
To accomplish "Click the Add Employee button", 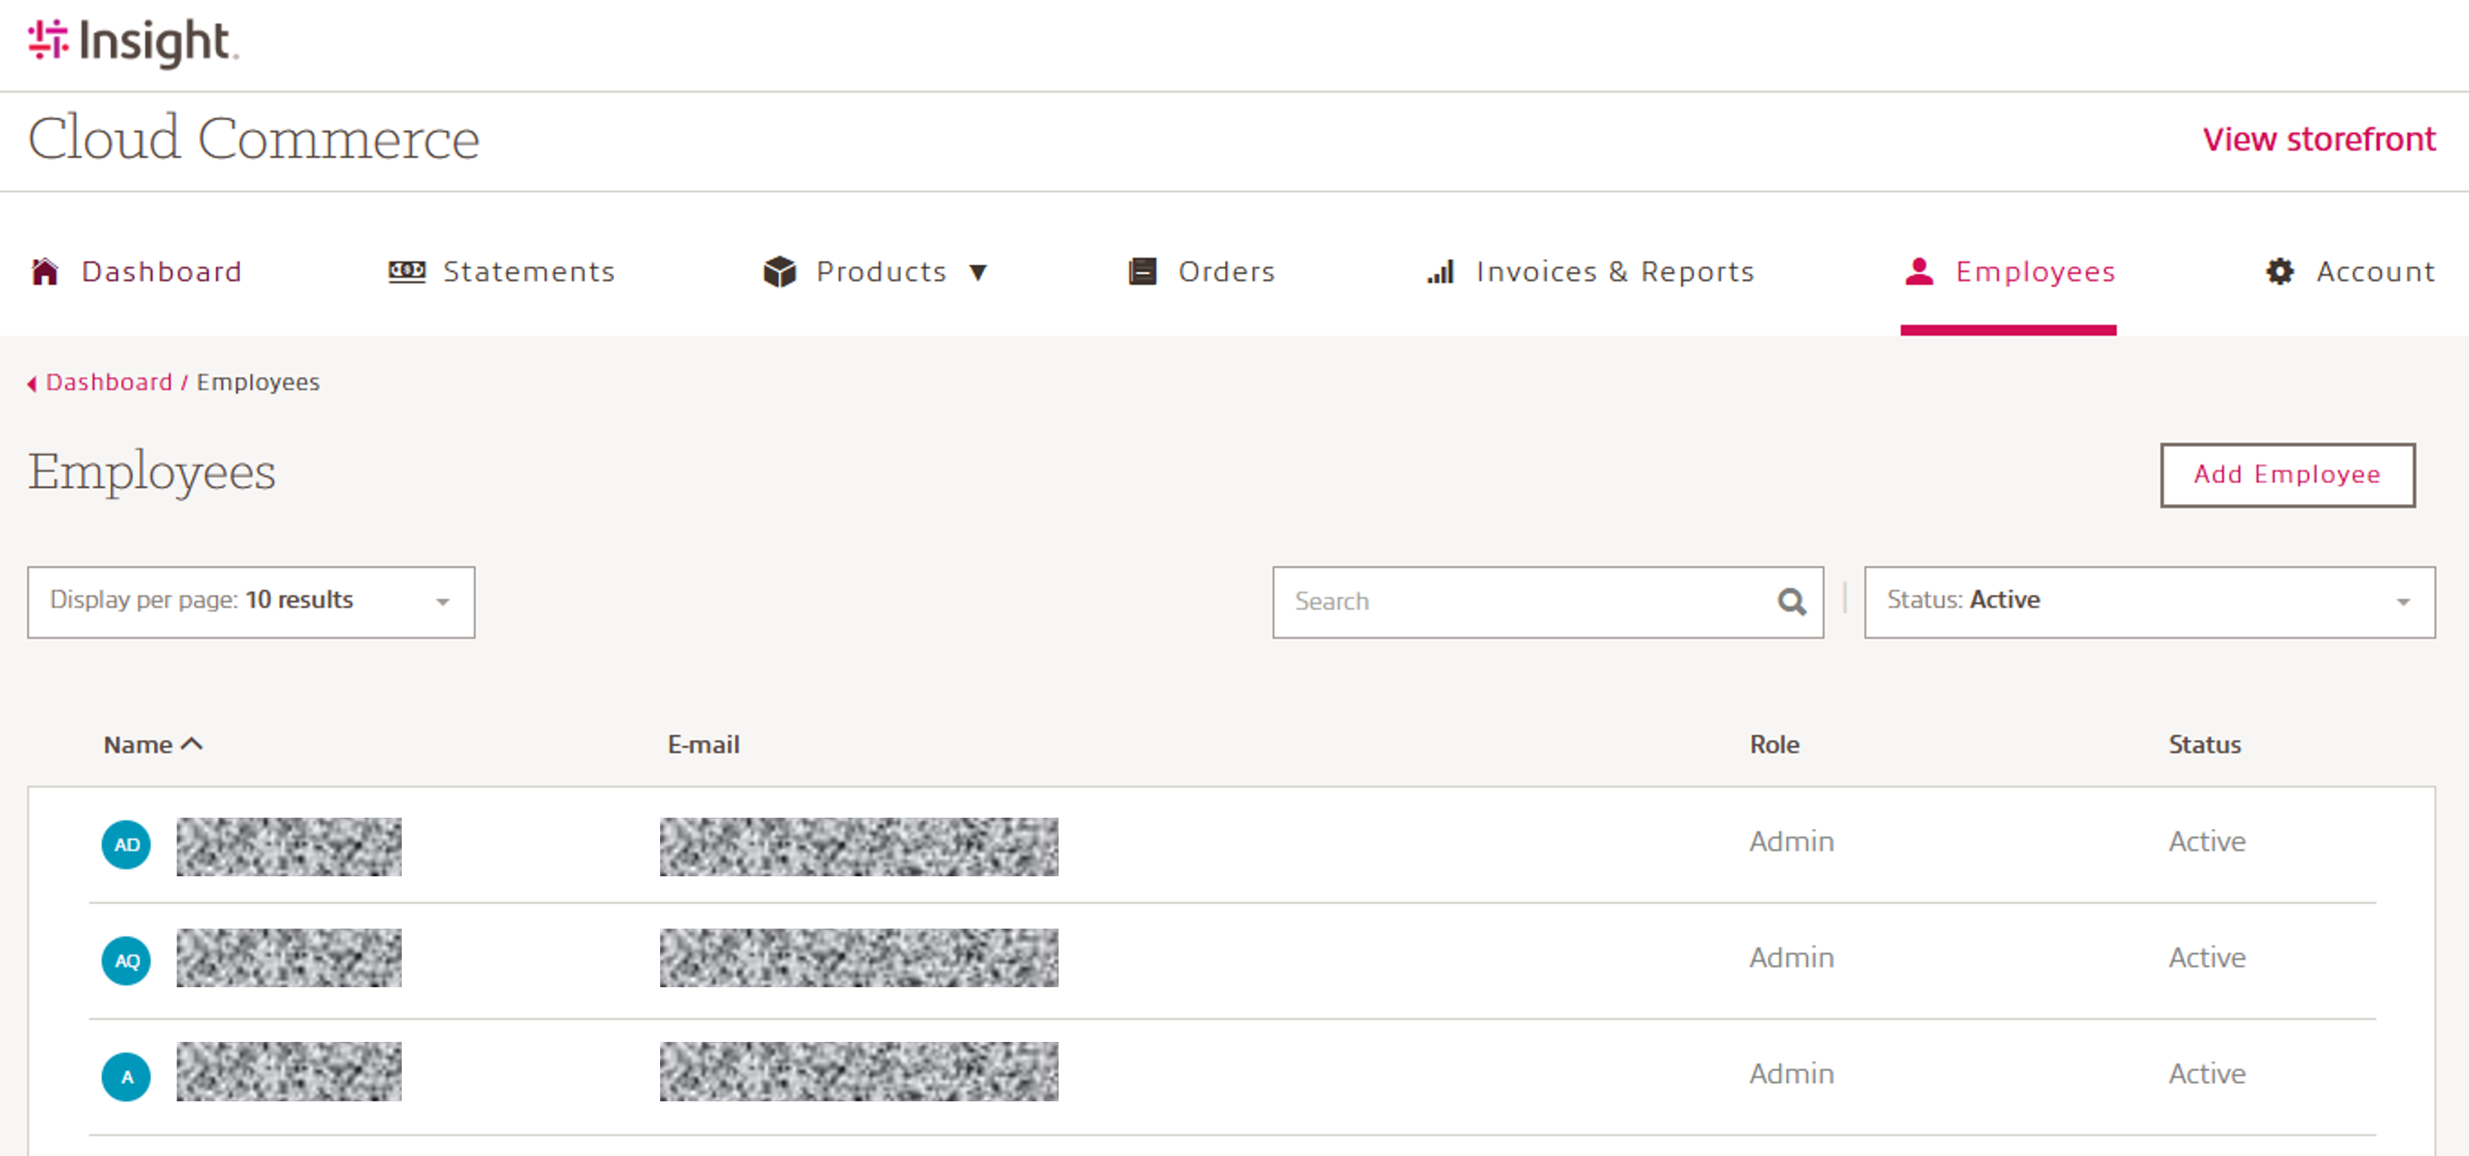I will (x=2286, y=475).
